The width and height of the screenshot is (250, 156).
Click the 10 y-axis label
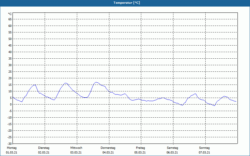pos(10,91)
